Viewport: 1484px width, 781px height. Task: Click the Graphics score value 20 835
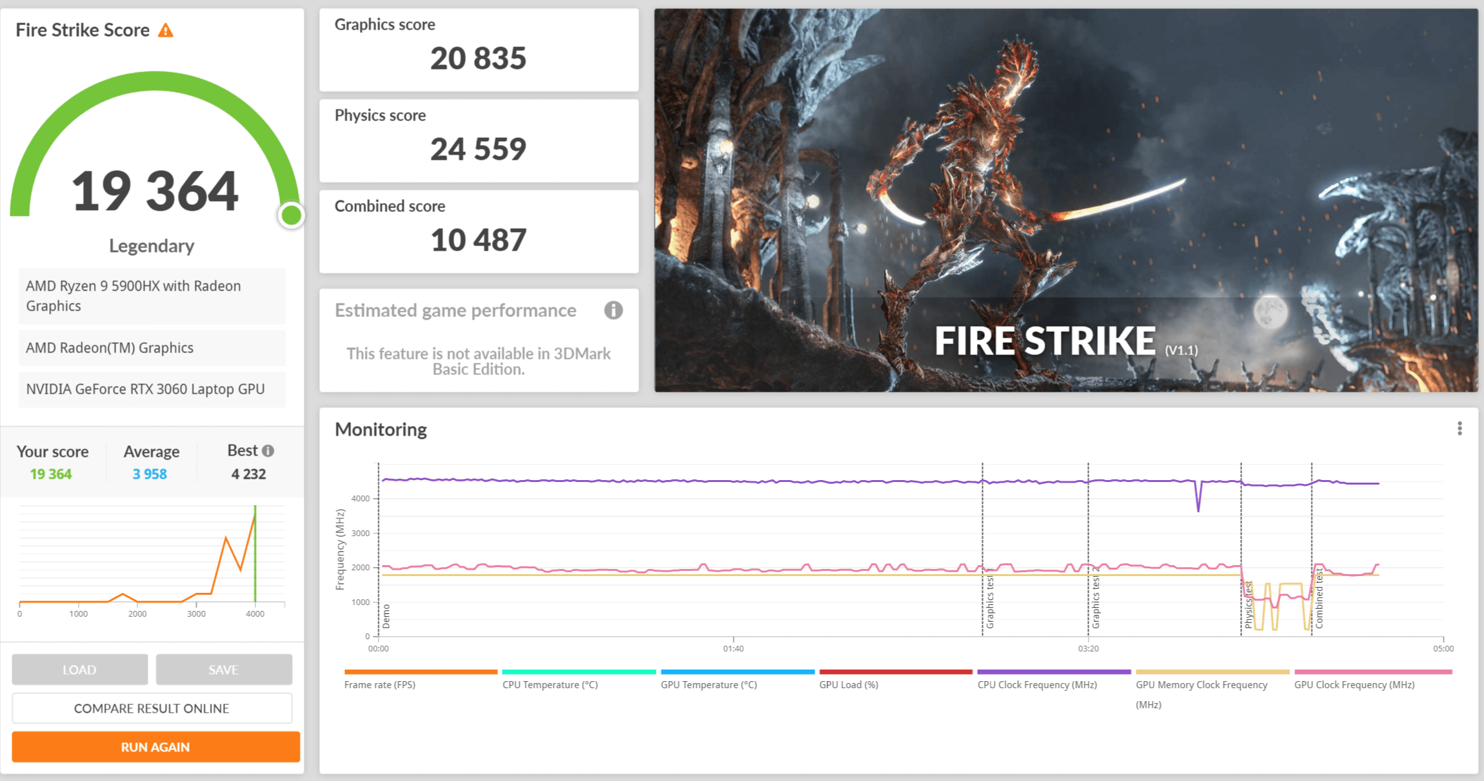click(478, 59)
